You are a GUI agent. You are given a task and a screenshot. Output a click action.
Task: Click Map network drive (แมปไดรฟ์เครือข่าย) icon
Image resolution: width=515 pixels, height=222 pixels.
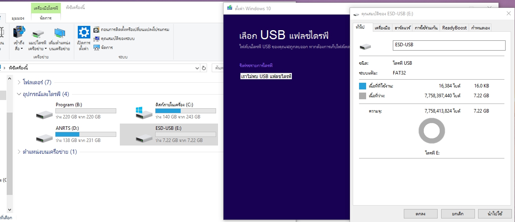pyautogui.click(x=38, y=33)
